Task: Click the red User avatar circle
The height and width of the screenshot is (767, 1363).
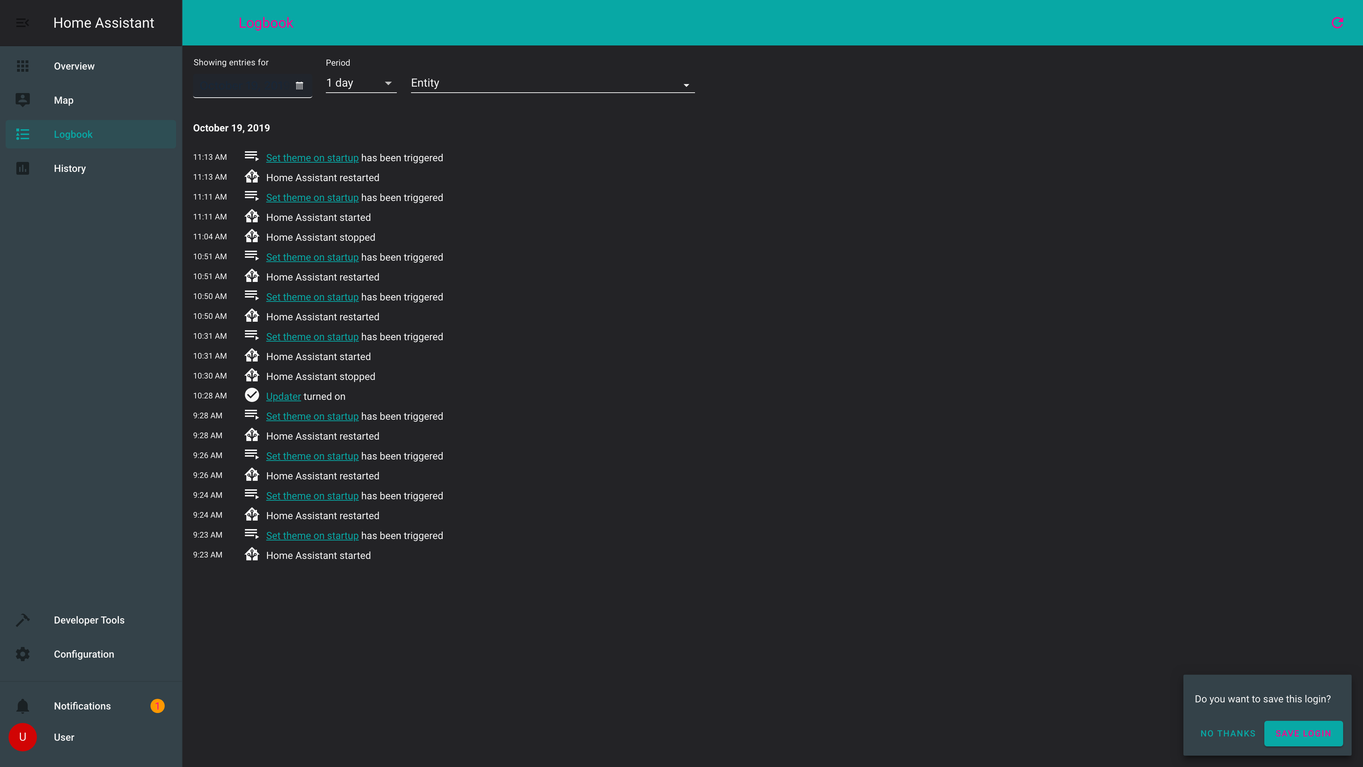Action: [x=22, y=738]
